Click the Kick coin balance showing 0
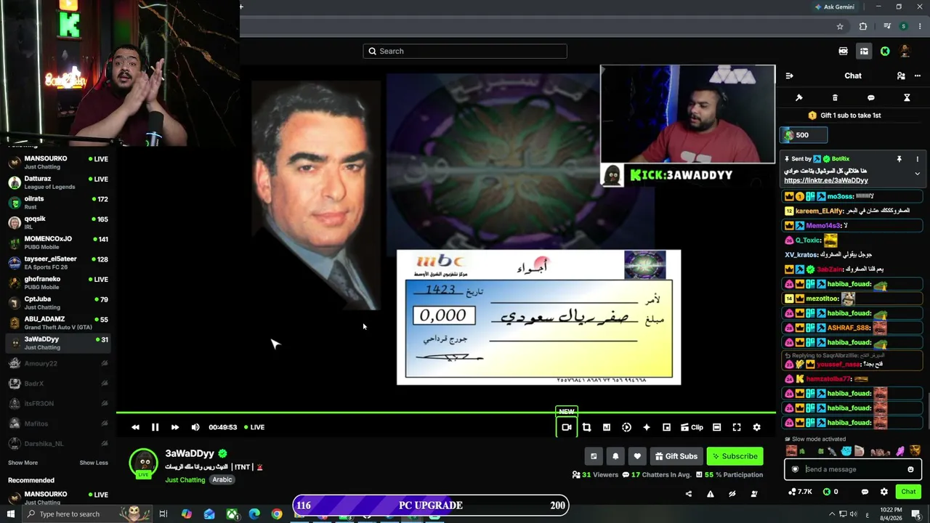This screenshot has width=930, height=523. pos(830,492)
